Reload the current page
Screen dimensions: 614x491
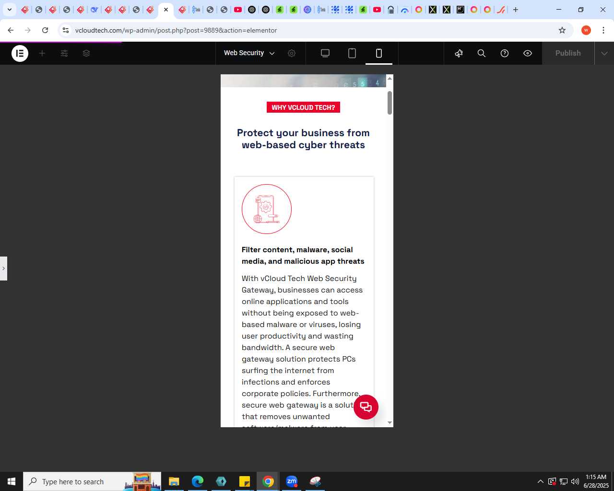[45, 30]
